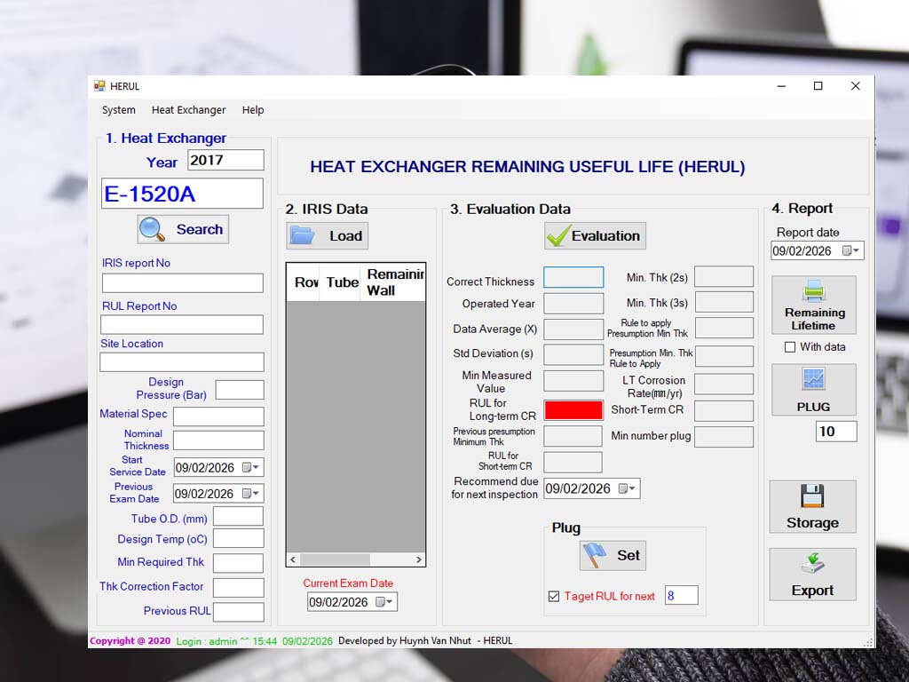Image resolution: width=909 pixels, height=682 pixels.
Task: Click the flag Set plug button
Action: pyautogui.click(x=613, y=555)
